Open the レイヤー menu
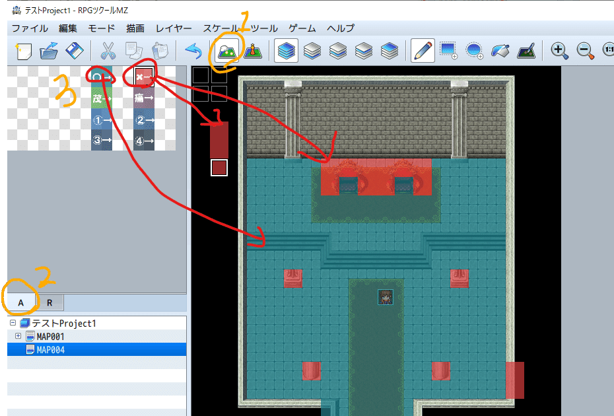 (174, 28)
